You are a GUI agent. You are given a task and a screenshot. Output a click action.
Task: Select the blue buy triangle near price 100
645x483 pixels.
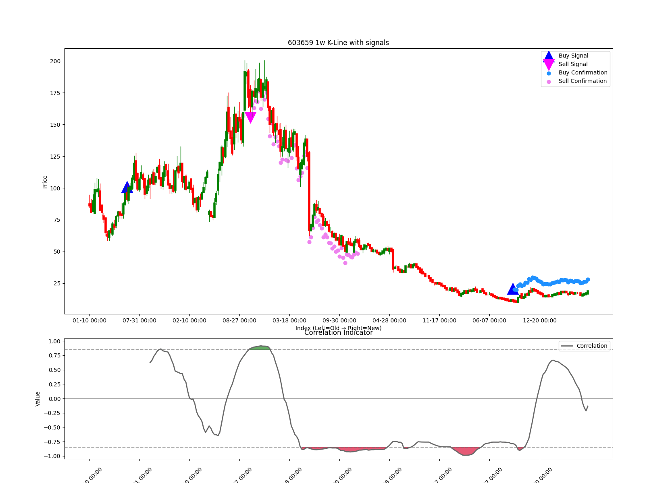click(127, 187)
